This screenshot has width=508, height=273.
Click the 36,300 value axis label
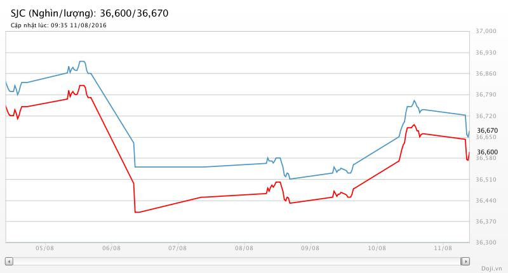click(487, 243)
